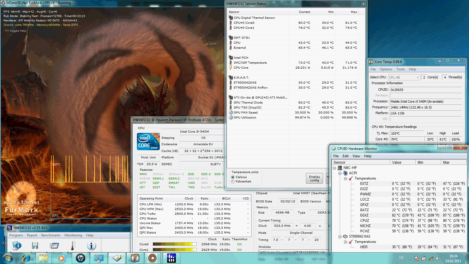
Task: Open the network signal tray icon
Action: coord(431,258)
